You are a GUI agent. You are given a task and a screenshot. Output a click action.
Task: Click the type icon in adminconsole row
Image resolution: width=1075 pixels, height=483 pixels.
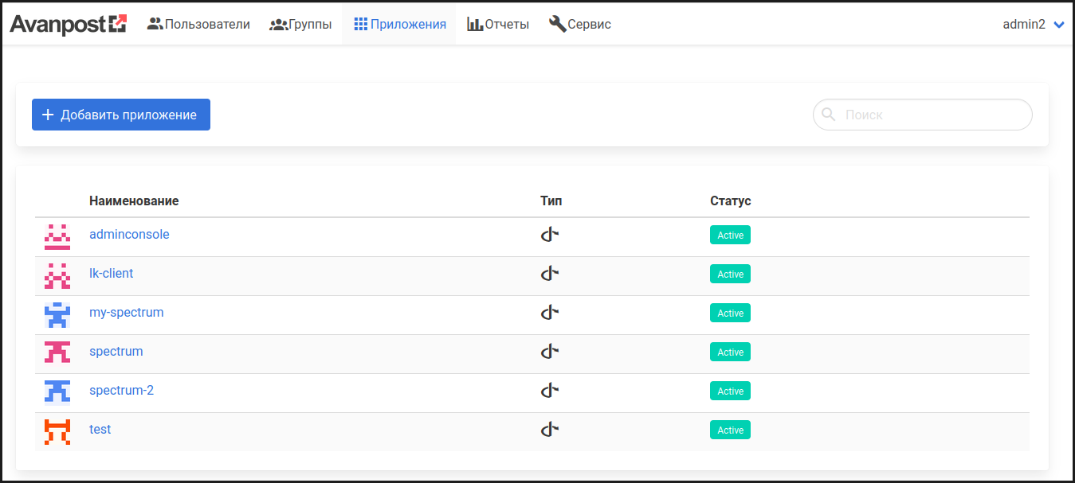tap(549, 235)
